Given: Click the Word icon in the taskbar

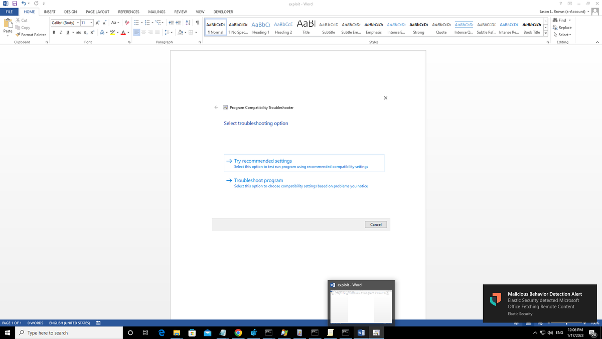Looking at the screenshot, I should (361, 332).
